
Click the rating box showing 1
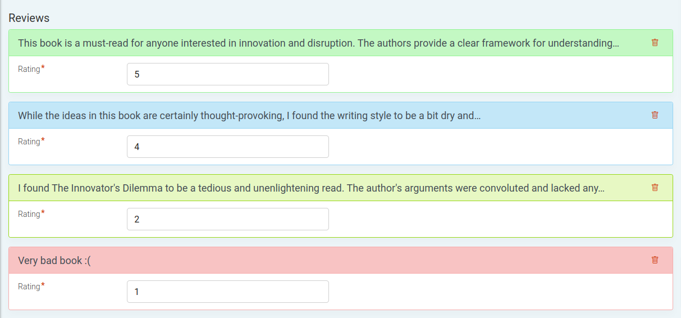(x=228, y=292)
